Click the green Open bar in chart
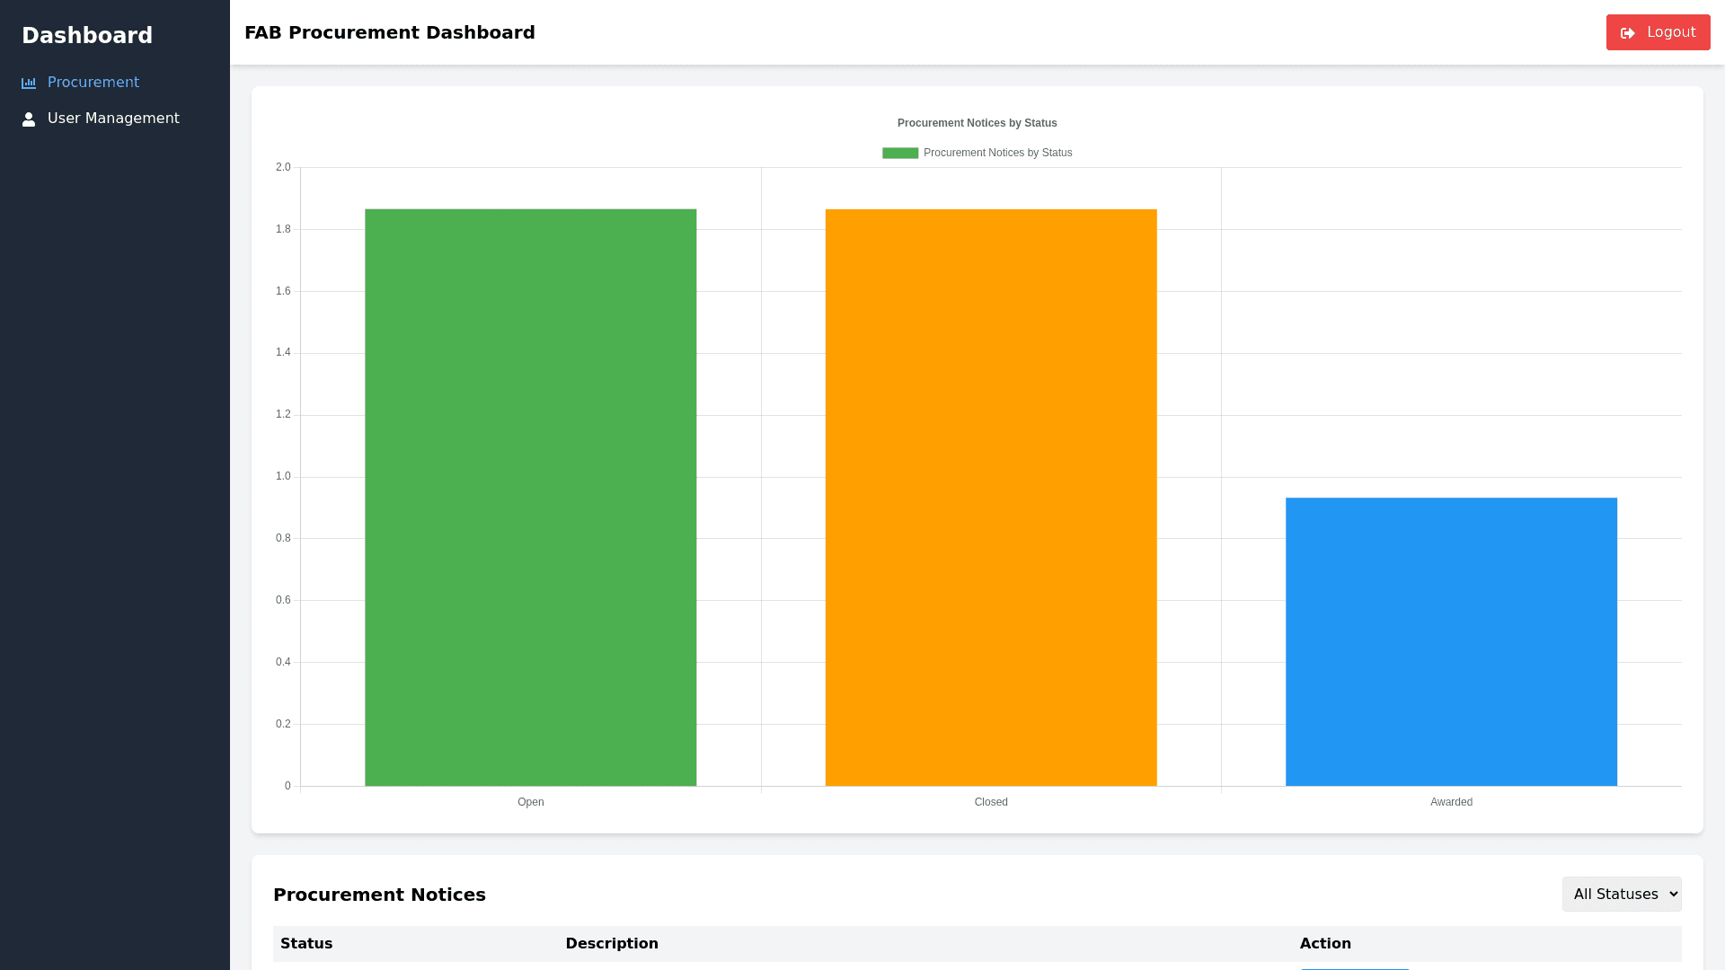Viewport: 1725px width, 970px height. (x=530, y=498)
